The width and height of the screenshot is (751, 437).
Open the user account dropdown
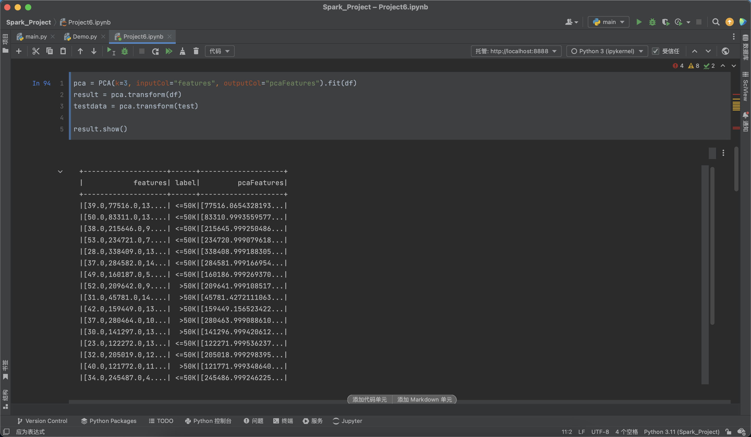pos(571,22)
